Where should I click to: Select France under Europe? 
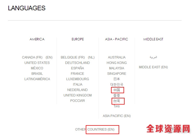point(78,74)
